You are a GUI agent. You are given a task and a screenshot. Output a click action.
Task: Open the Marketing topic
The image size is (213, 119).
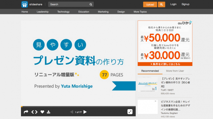click(x=103, y=12)
